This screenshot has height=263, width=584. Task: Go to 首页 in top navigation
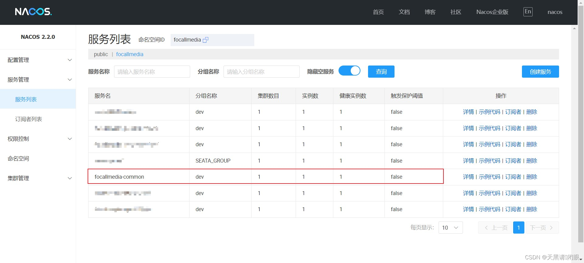pos(378,12)
